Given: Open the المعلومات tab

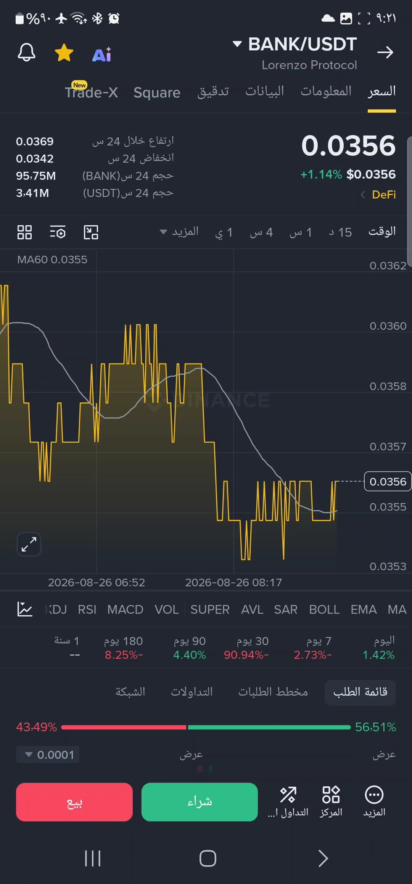Looking at the screenshot, I should click(326, 92).
